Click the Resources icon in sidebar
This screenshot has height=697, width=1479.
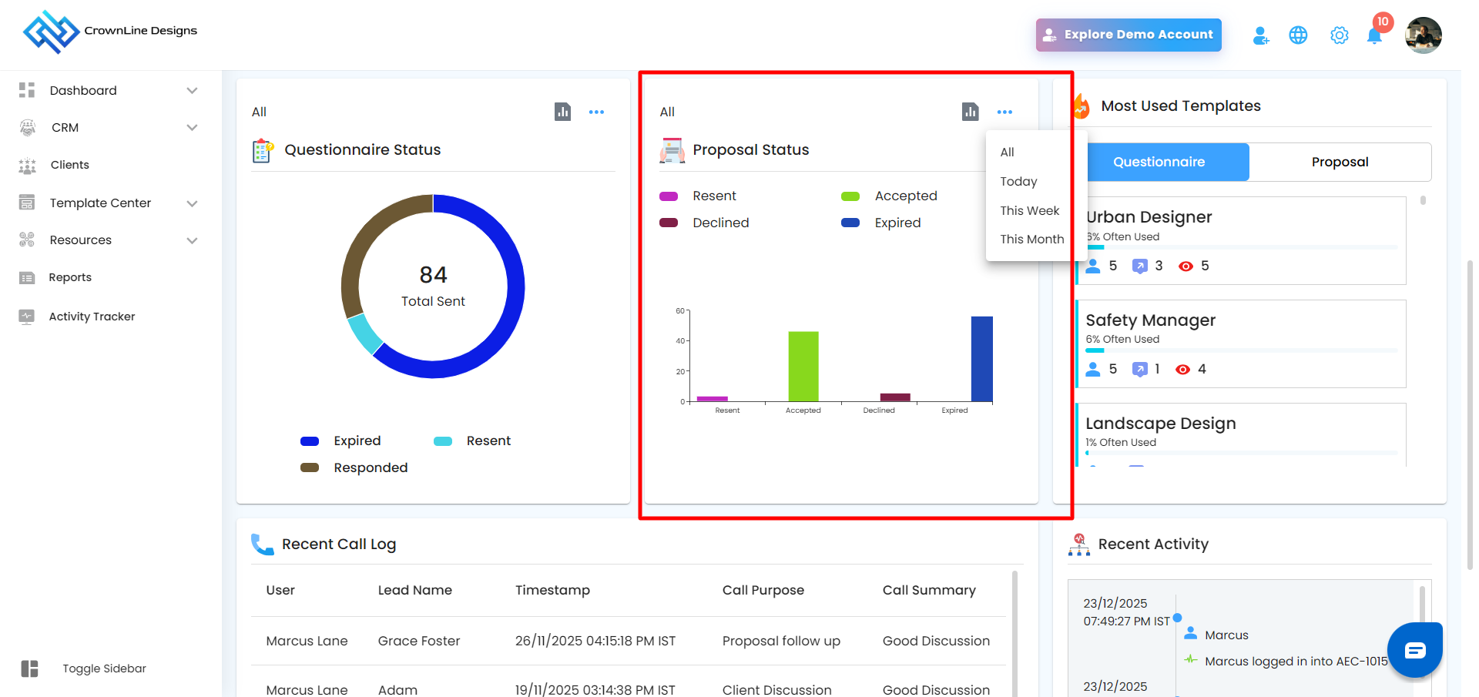(27, 240)
